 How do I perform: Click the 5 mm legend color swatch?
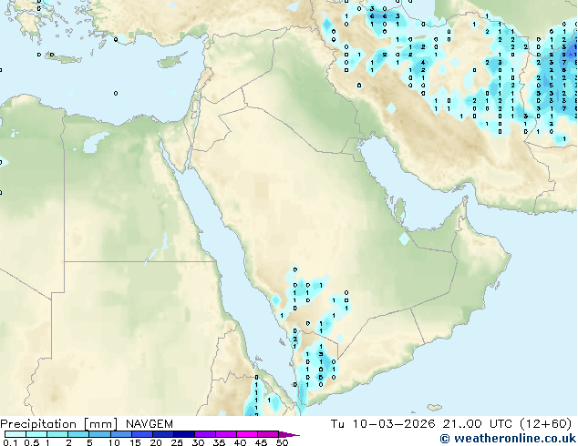(x=100, y=434)
